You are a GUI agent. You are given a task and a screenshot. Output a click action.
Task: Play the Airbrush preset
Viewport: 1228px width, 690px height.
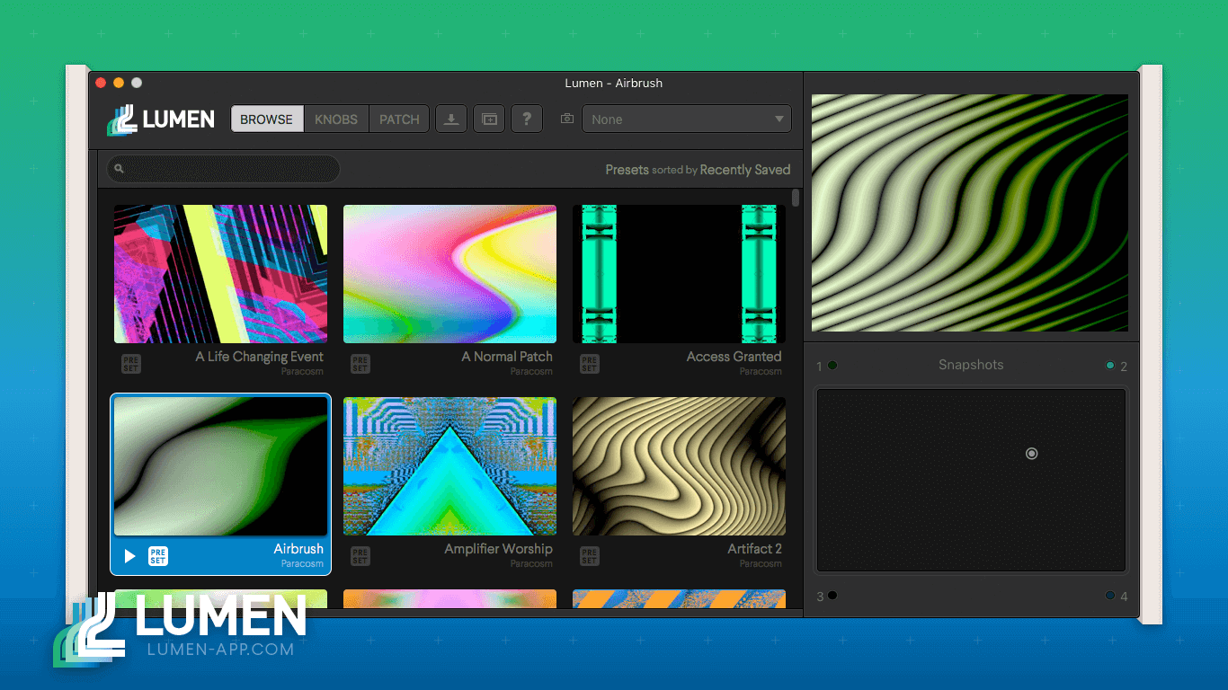click(x=129, y=556)
